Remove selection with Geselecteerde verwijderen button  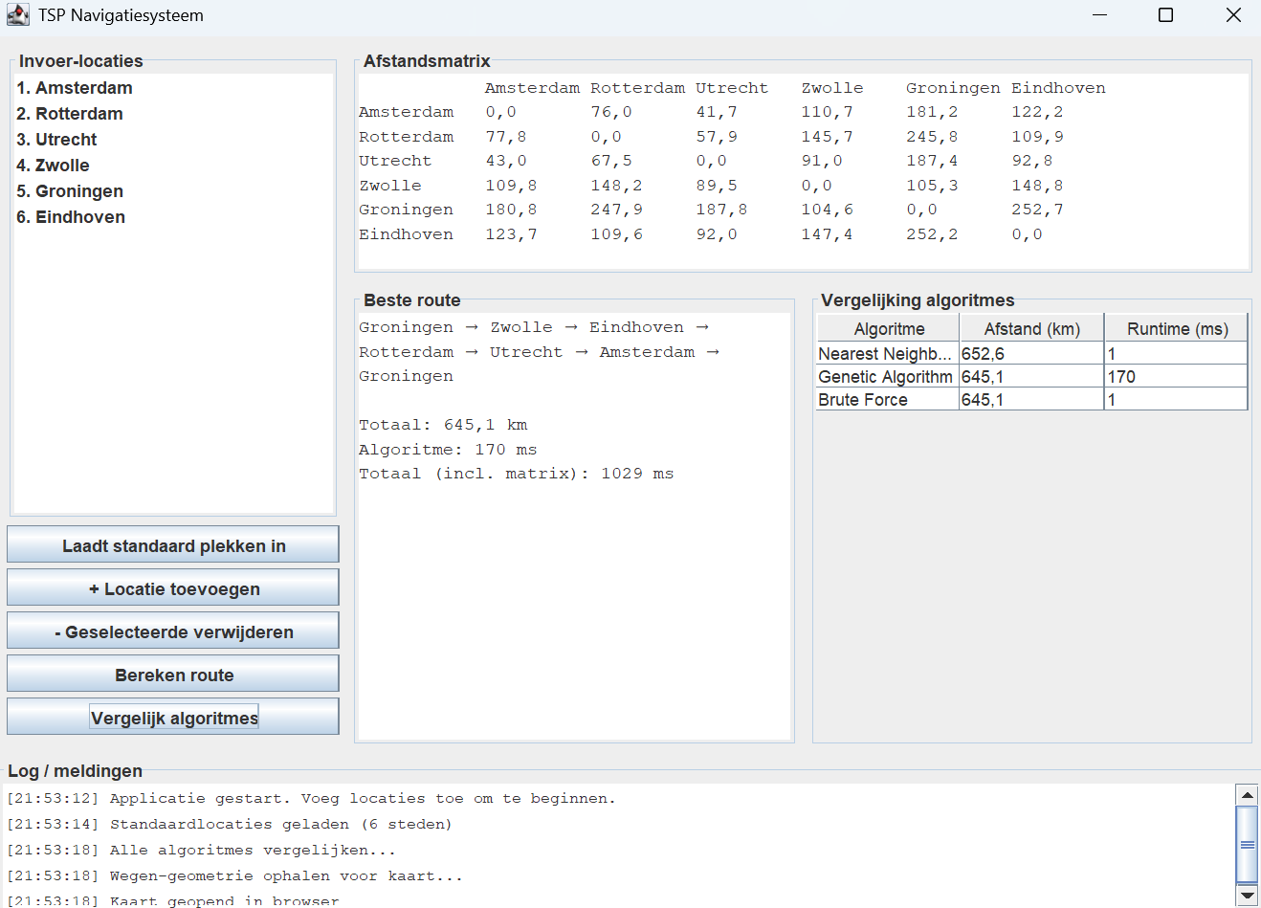[173, 631]
